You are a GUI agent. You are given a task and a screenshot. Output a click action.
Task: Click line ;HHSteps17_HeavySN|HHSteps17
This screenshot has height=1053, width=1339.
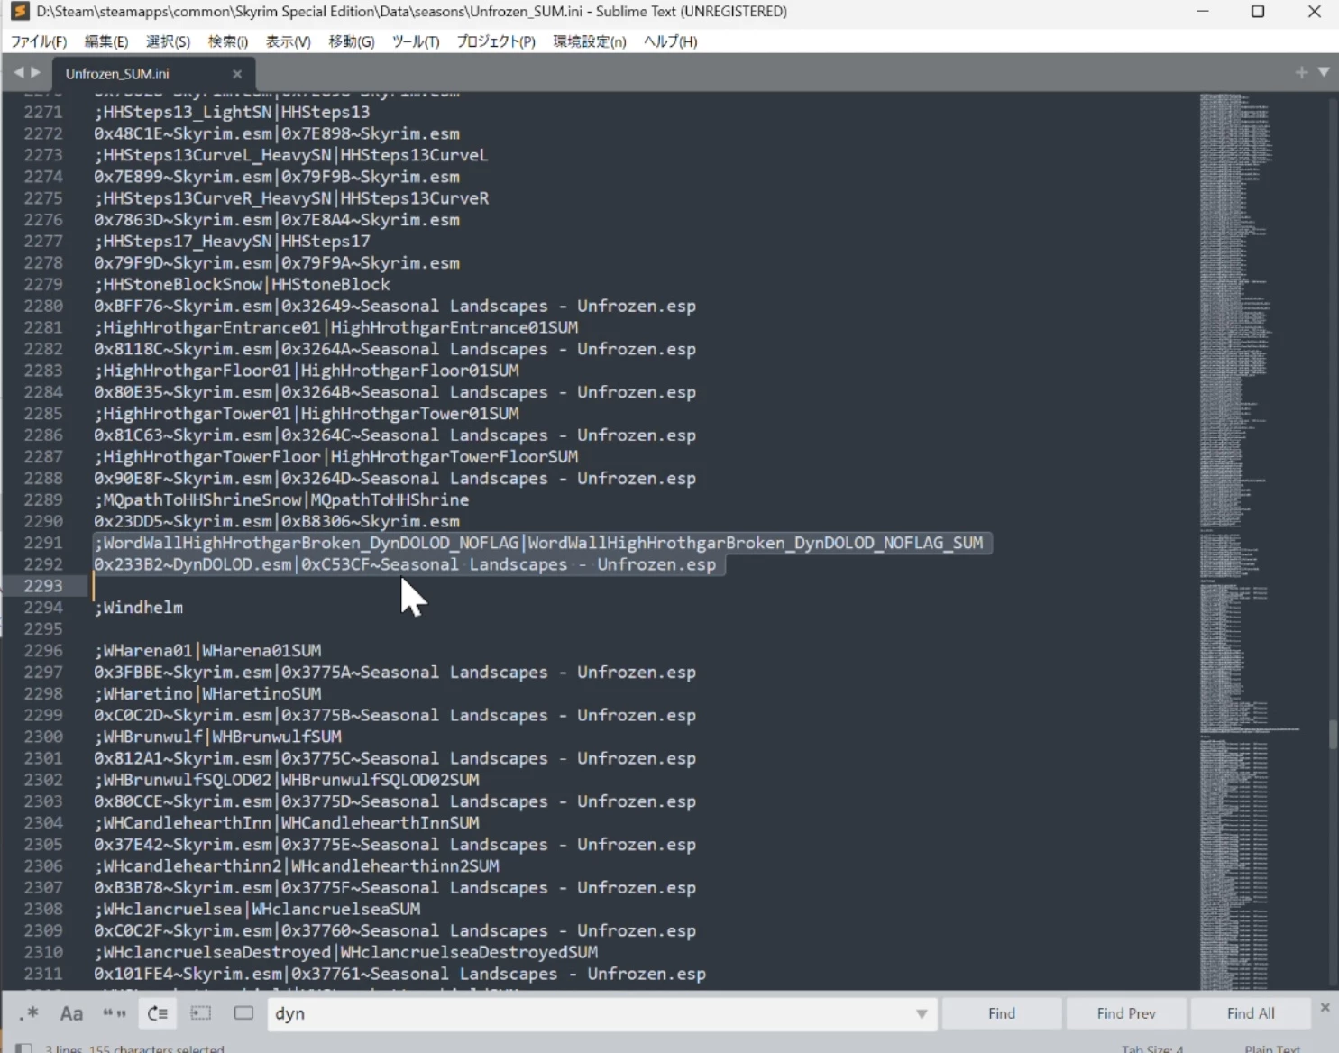(232, 242)
